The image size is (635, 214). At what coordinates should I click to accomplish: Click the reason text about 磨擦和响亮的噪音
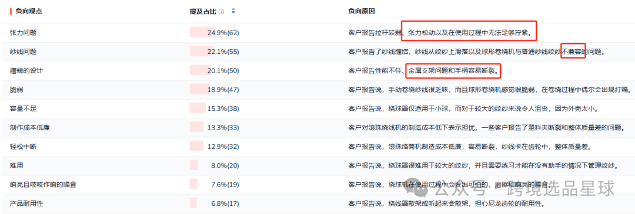(x=450, y=185)
